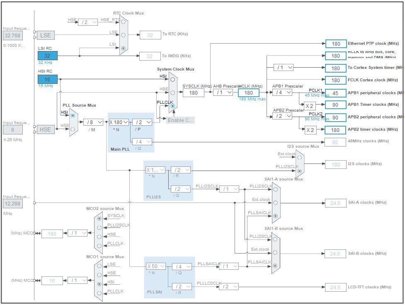Open the /8 PLL M divider dropdown
This screenshot has width=405, height=305.
(x=93, y=122)
